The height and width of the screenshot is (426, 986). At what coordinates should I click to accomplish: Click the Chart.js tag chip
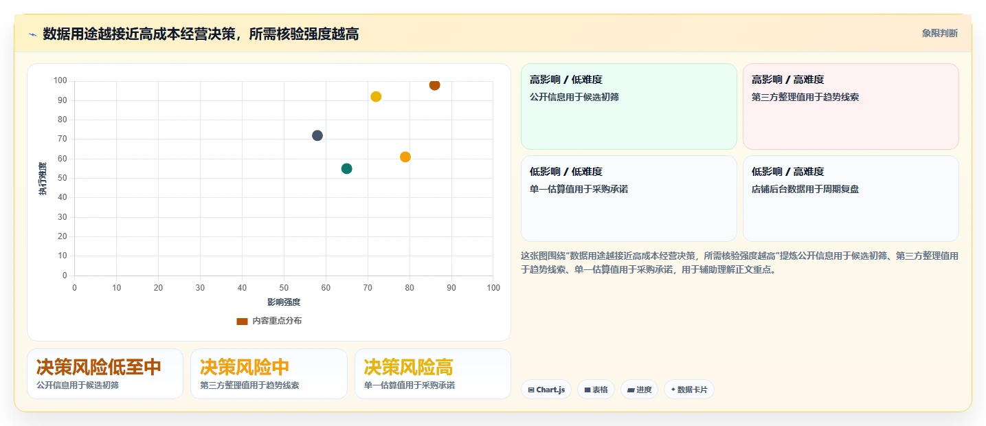(x=546, y=390)
